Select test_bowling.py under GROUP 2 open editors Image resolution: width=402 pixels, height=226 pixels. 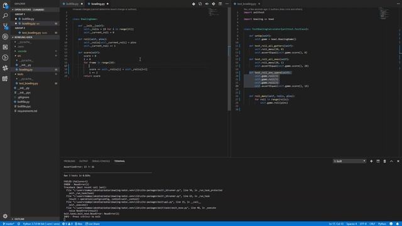[x=35, y=33]
